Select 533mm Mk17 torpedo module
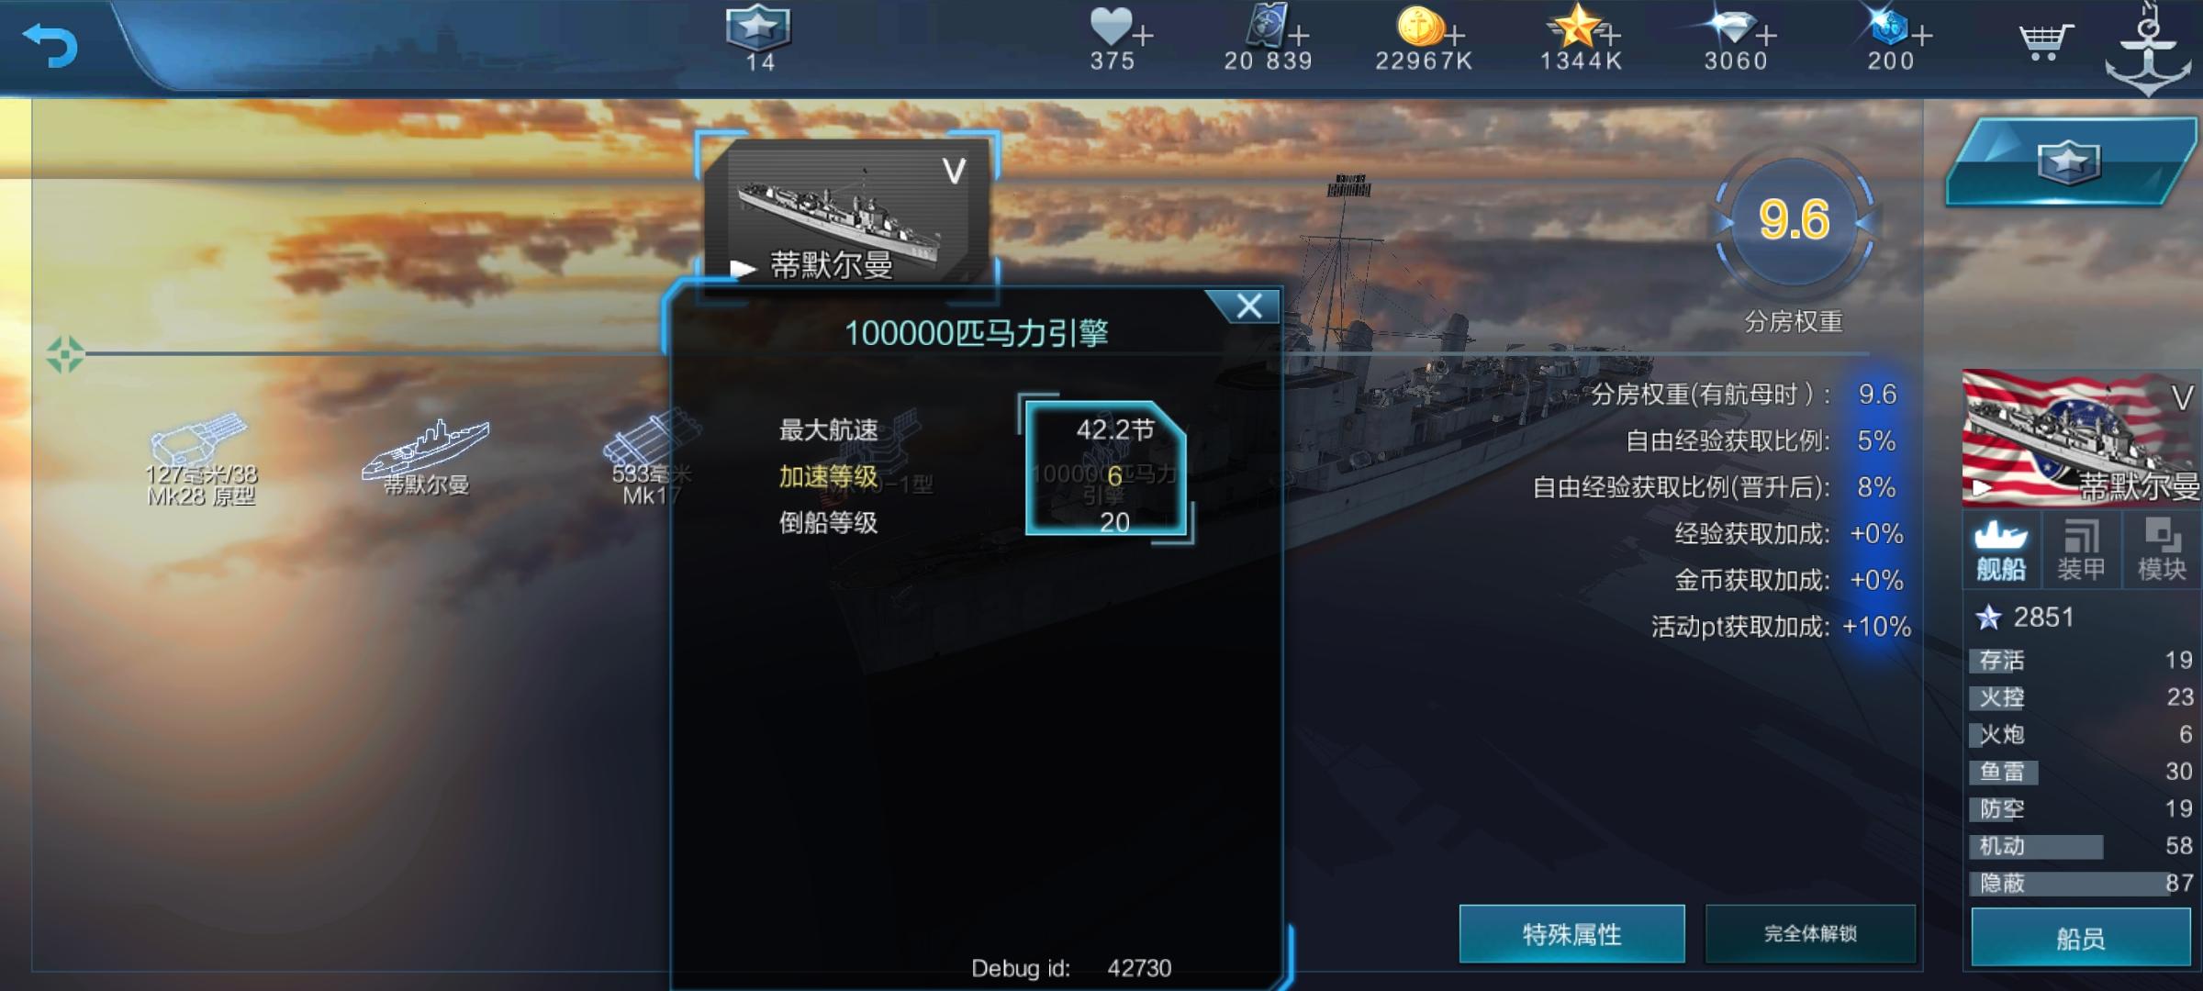 click(648, 459)
